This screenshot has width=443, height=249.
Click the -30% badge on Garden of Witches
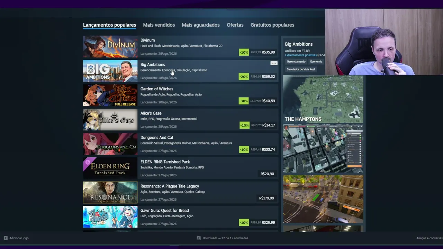tap(244, 101)
